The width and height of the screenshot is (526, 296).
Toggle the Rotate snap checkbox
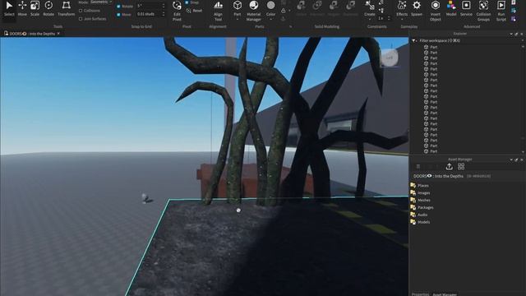[118, 7]
